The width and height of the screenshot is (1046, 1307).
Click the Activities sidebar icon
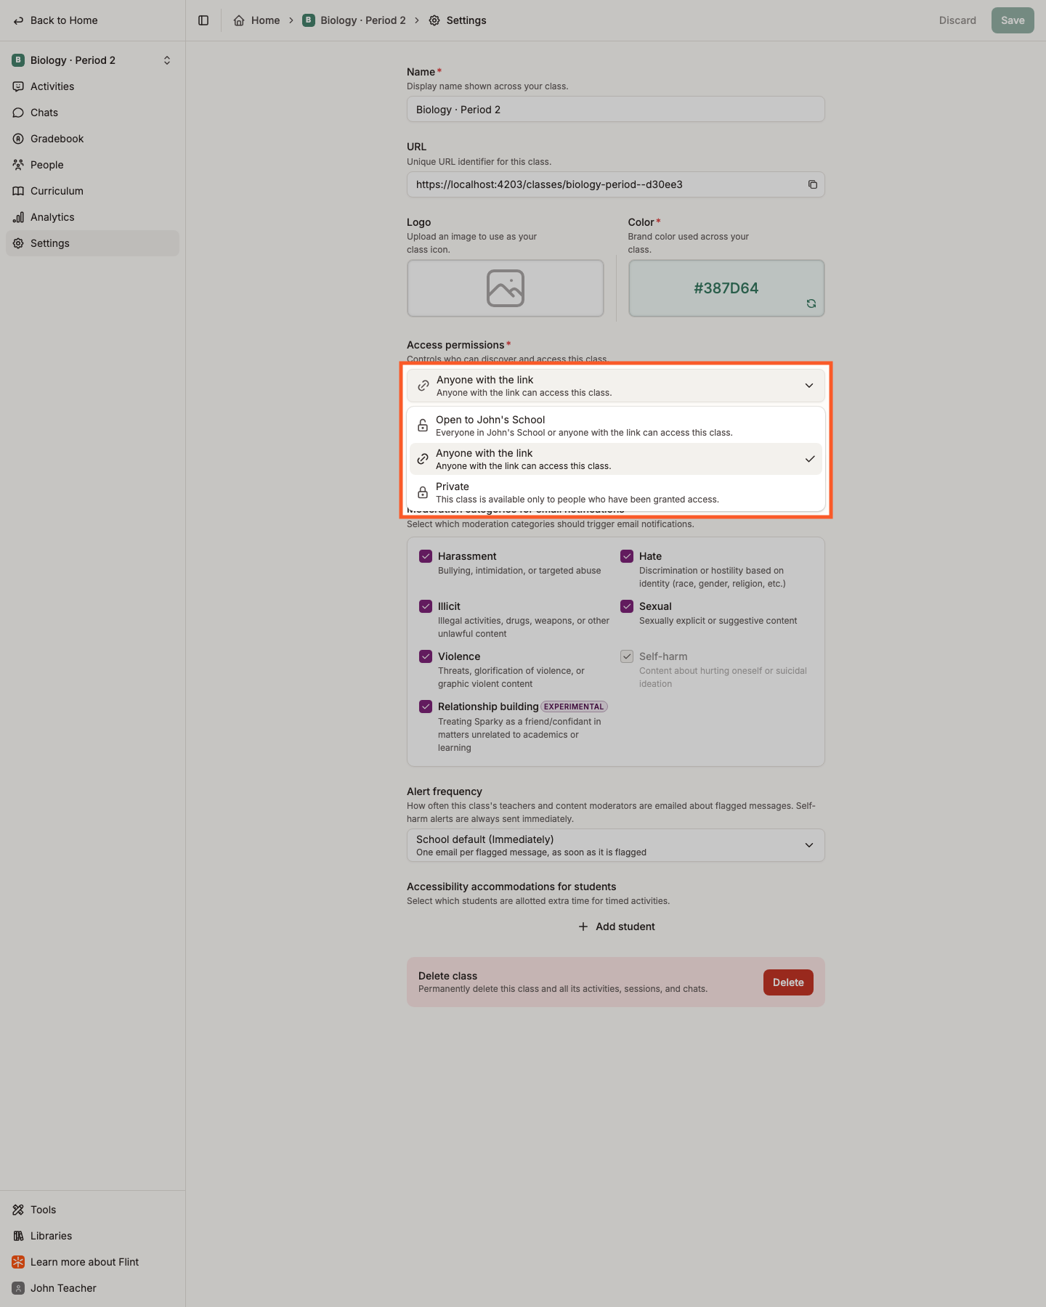[x=18, y=86]
